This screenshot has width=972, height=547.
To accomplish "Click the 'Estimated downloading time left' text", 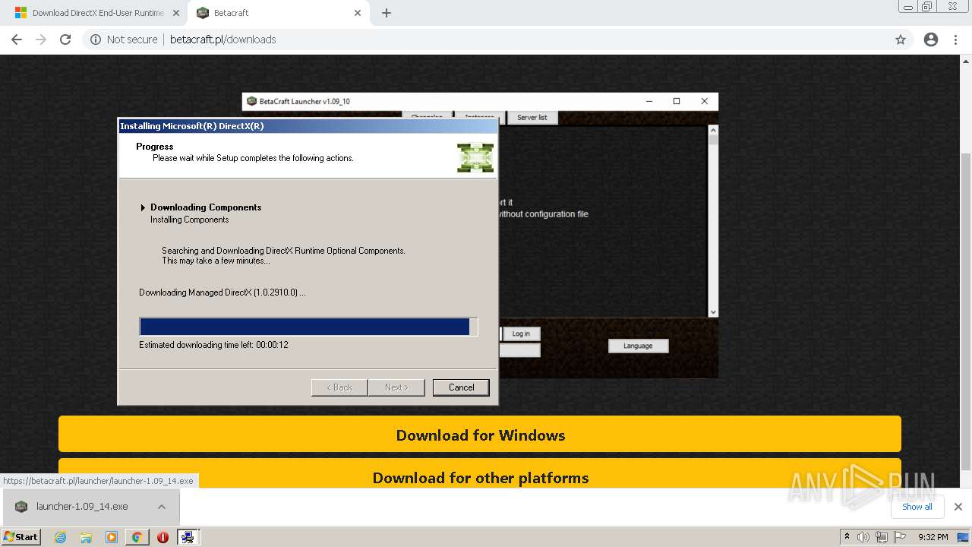I will tap(213, 345).
